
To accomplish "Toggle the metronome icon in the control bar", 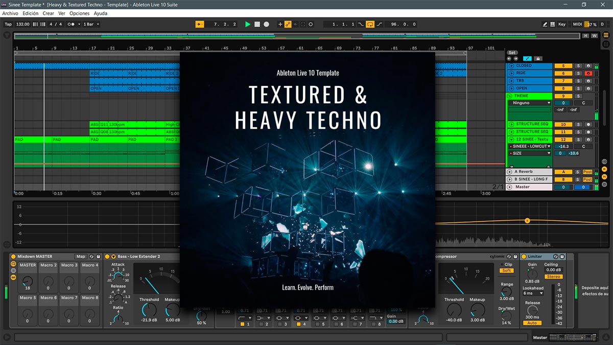I will coord(71,24).
